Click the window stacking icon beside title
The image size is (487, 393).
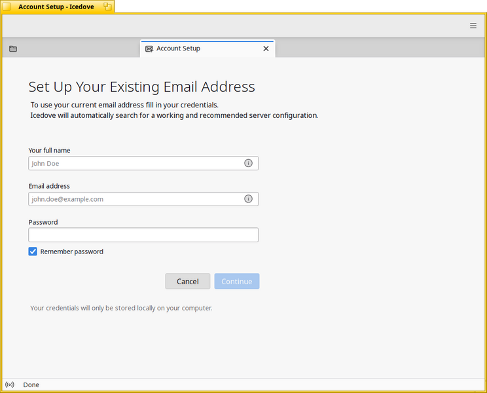pos(107,6)
